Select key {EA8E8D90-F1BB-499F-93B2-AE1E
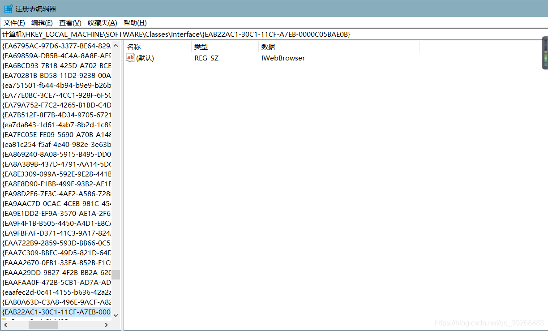548x331 pixels. point(56,184)
